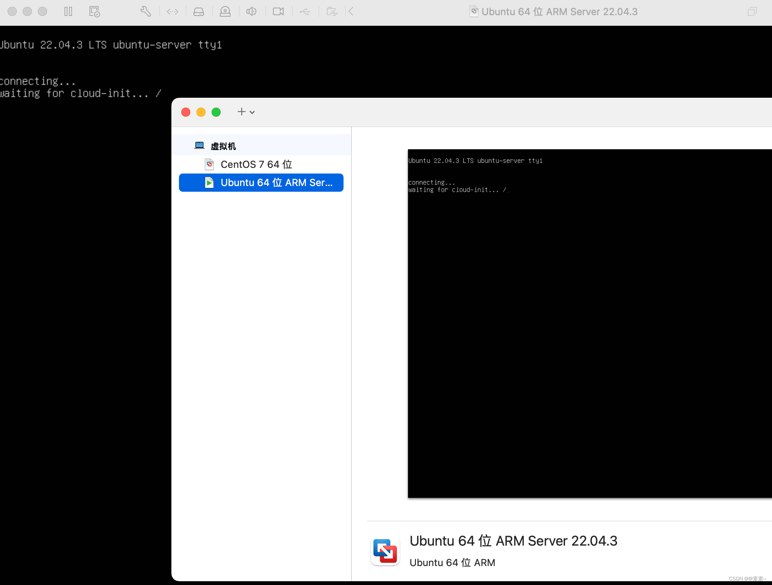Click the camera device icon in toolbar
Viewport: 772px width, 585px height.
pyautogui.click(x=278, y=12)
